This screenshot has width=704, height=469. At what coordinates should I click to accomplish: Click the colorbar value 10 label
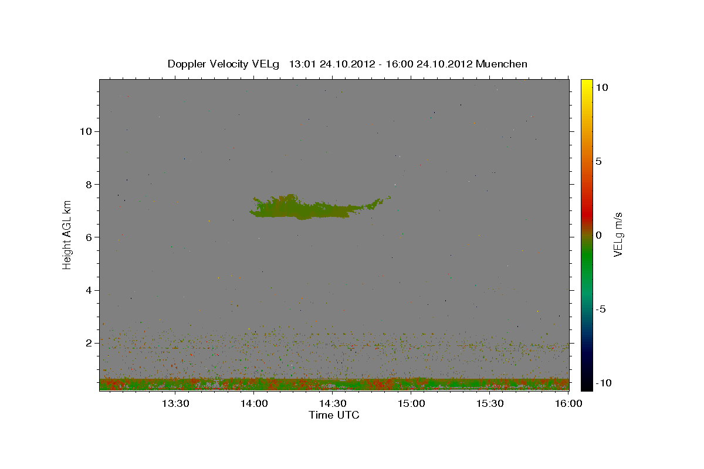pyautogui.click(x=601, y=87)
